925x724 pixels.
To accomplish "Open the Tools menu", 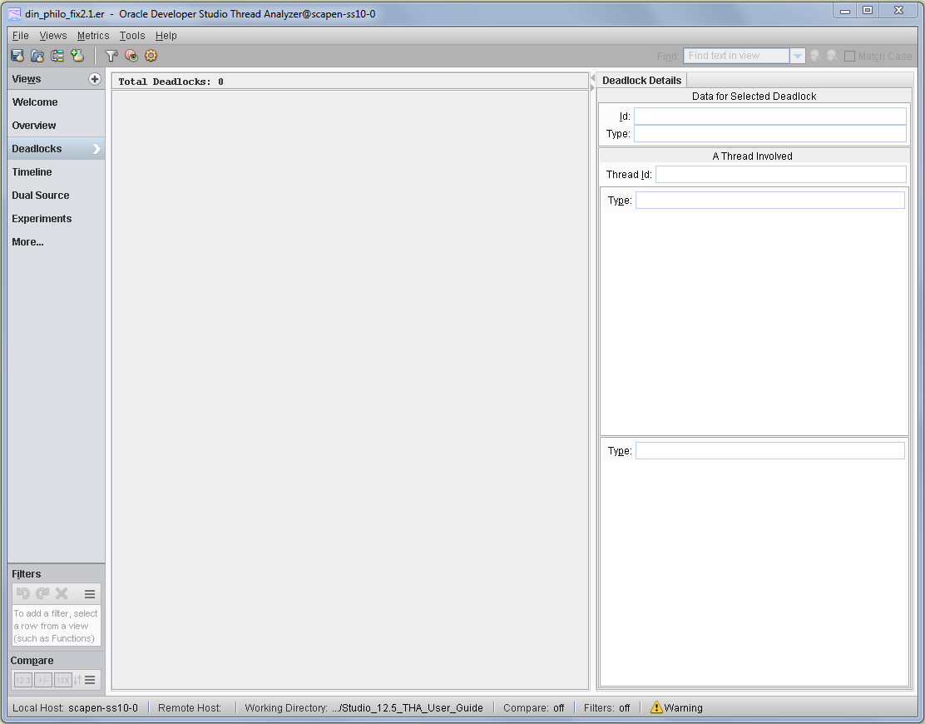I will point(132,36).
